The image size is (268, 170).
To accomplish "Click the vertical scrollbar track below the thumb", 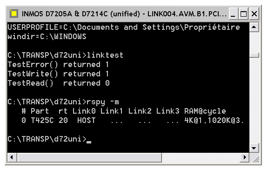I will pyautogui.click(x=254, y=101).
